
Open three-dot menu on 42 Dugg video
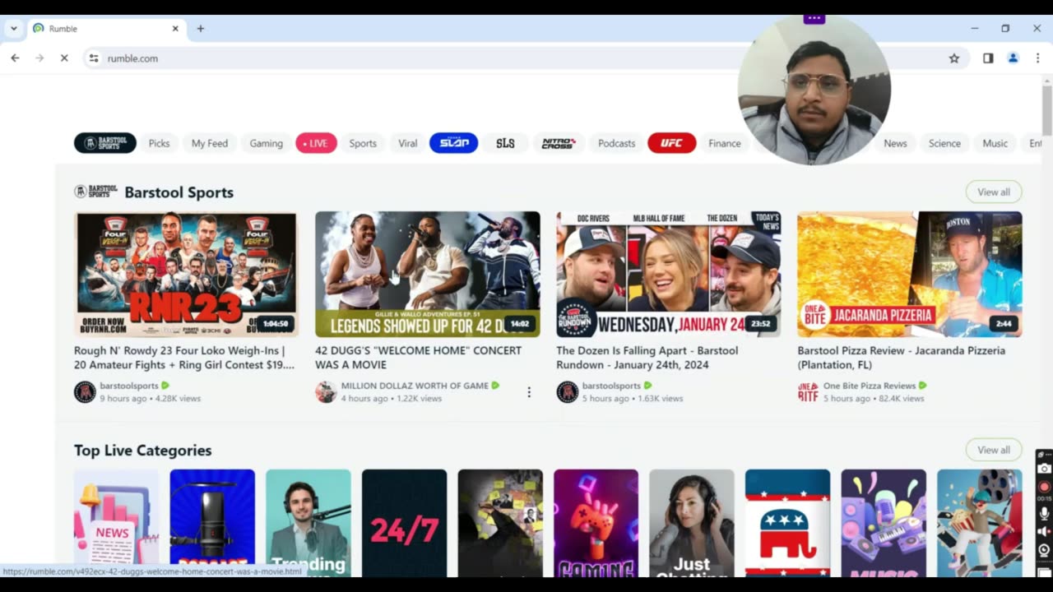pos(529,392)
